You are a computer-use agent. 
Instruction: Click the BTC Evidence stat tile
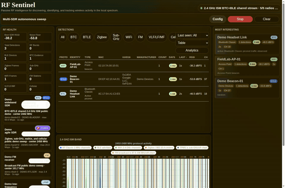pyautogui.click(x=40, y=57)
